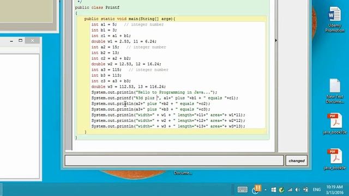Click the empty message field below editor
This screenshot has height=196, width=349.
[174, 161]
